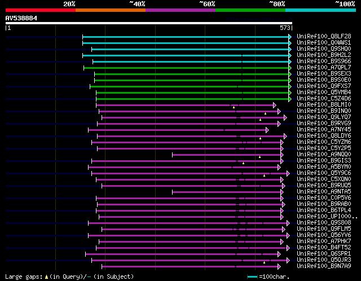Select the UniRef100_C5YZM6 label
Image resolution: width=361 pixels, height=281 pixels.
point(324,142)
